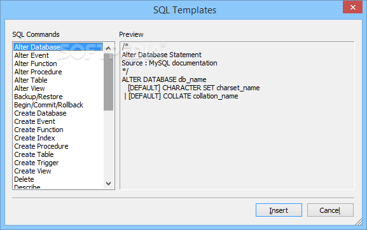
Task: Click the commands list scrollbar thumb
Action: coord(108,82)
